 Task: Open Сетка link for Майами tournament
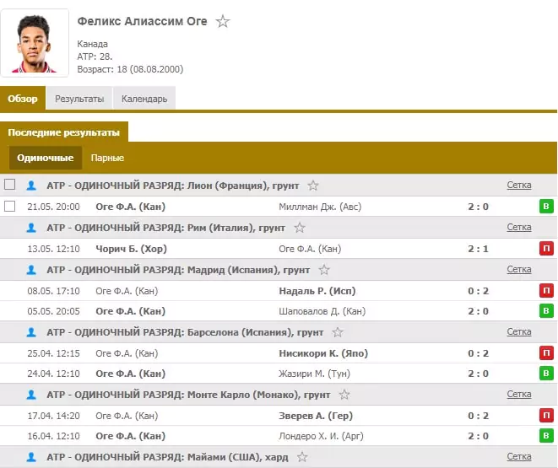[x=519, y=456]
